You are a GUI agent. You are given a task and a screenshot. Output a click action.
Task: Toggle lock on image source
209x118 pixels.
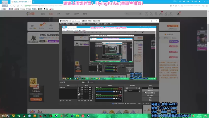pyautogui.click(x=92, y=94)
